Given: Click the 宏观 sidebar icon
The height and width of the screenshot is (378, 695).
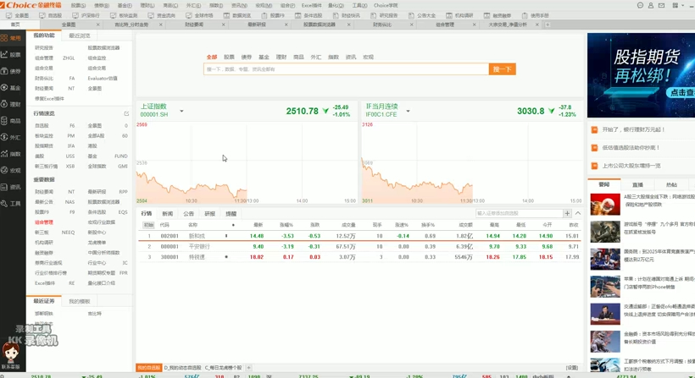Looking at the screenshot, I should [12, 170].
